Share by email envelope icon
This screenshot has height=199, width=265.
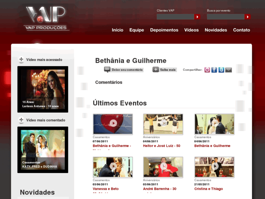pos(229,70)
